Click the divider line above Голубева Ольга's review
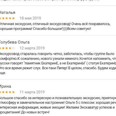 pyautogui.click(x=58, y=35)
